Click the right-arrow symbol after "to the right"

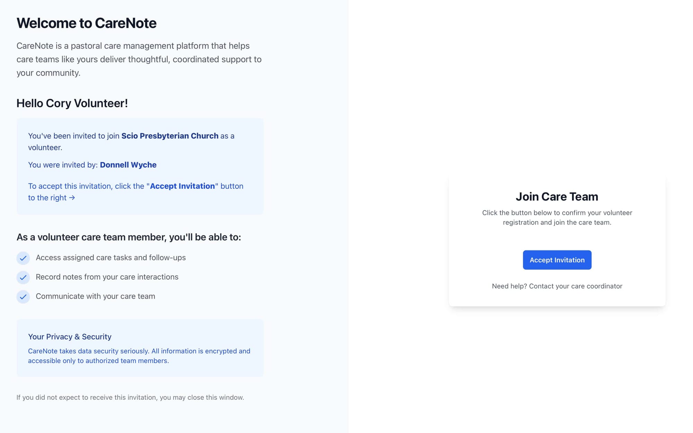72,198
